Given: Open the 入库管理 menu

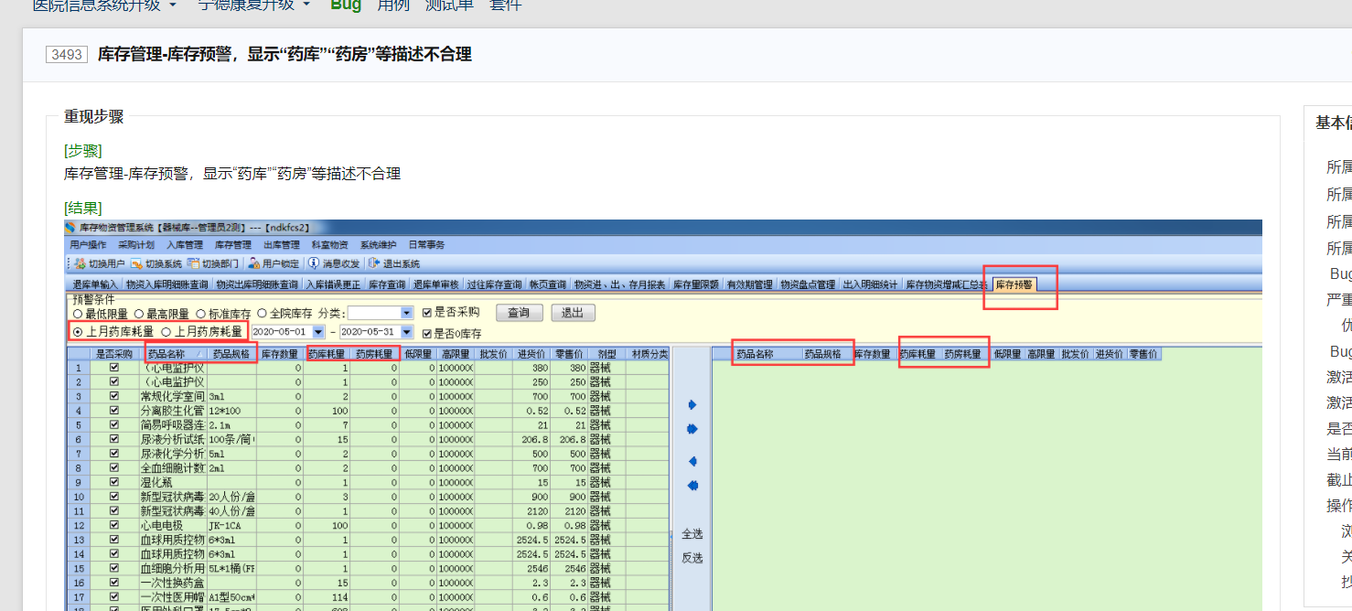Looking at the screenshot, I should point(185,245).
